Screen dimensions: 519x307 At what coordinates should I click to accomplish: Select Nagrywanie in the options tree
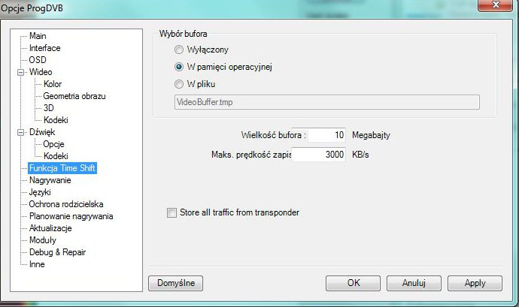[x=50, y=180]
